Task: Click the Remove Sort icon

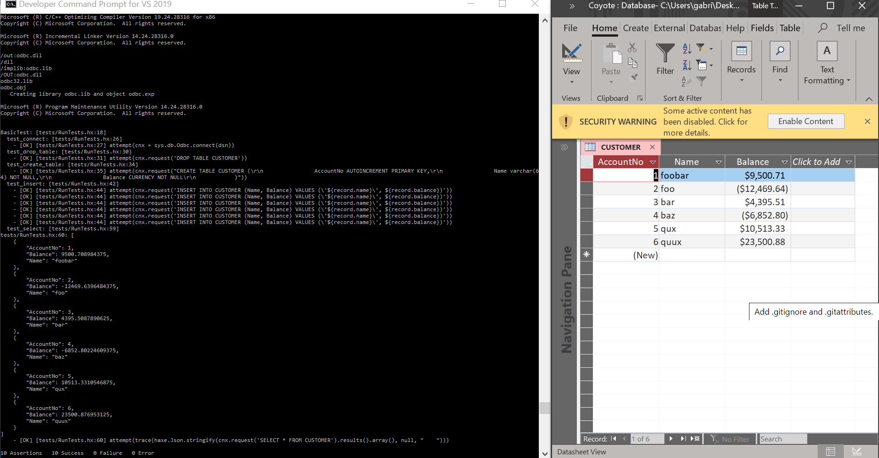Action: (x=686, y=82)
